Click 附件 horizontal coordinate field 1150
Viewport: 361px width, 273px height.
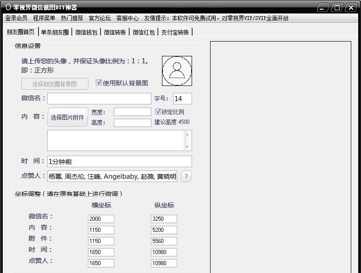tap(101, 241)
